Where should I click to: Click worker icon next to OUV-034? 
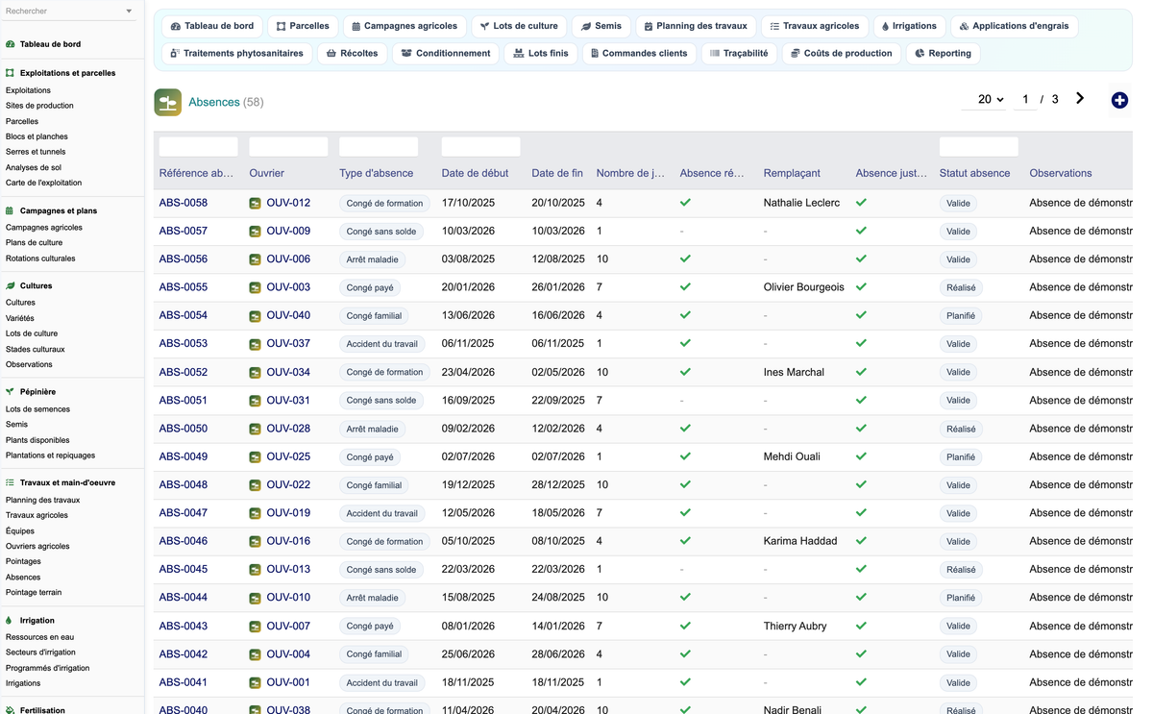[255, 372]
